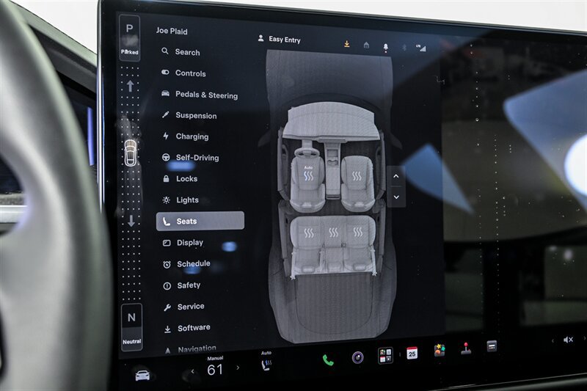Toggle rear left seat heater
Viewport: 587px width, 391px height.
[x=309, y=233]
